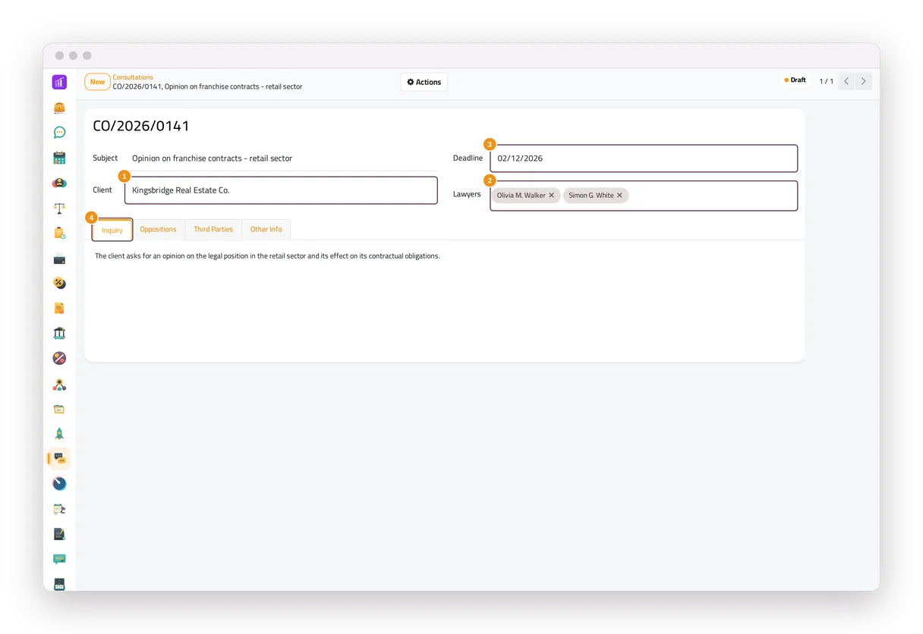Open the round purple percent icon
This screenshot has width=923, height=634.
pos(59,358)
